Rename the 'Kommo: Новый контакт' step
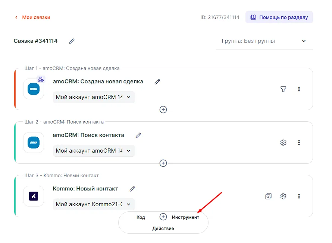Screen dimensions: 332x243 pyautogui.click(x=132, y=189)
